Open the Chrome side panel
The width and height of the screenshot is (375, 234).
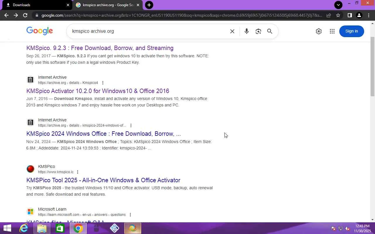[x=350, y=15]
